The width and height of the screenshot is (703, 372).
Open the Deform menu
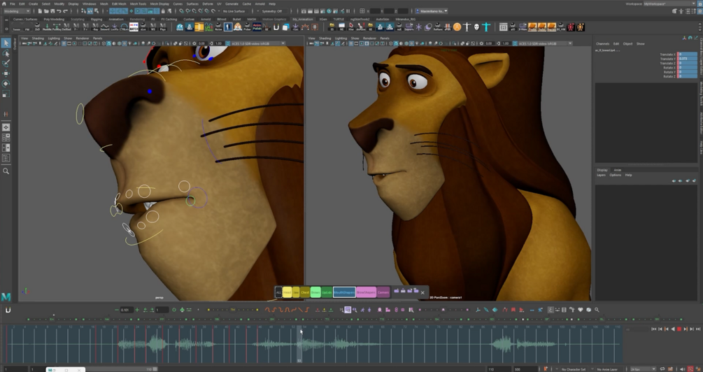[208, 3]
